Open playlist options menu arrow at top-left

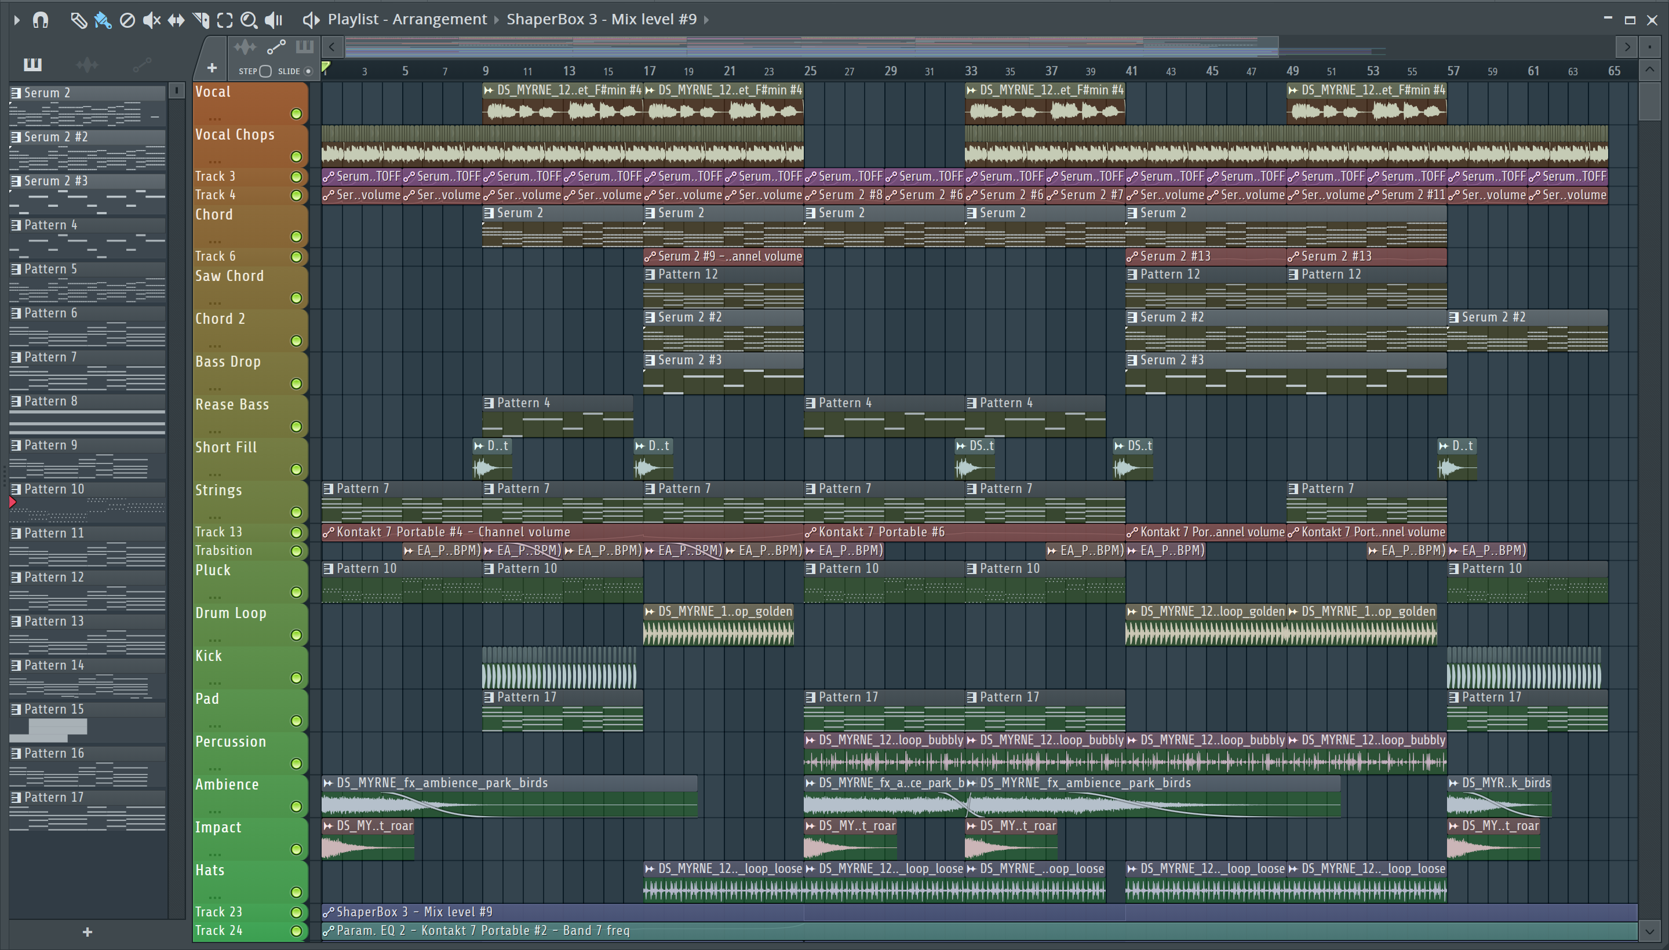click(x=16, y=20)
